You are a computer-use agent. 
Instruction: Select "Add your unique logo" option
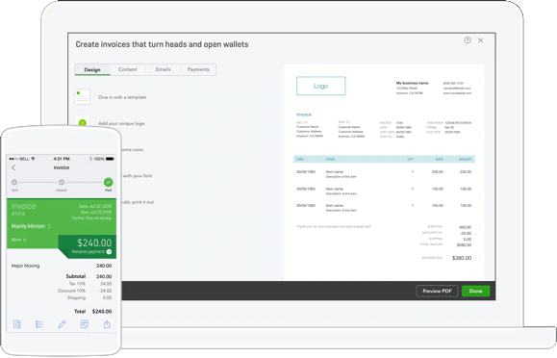pyautogui.click(x=121, y=123)
